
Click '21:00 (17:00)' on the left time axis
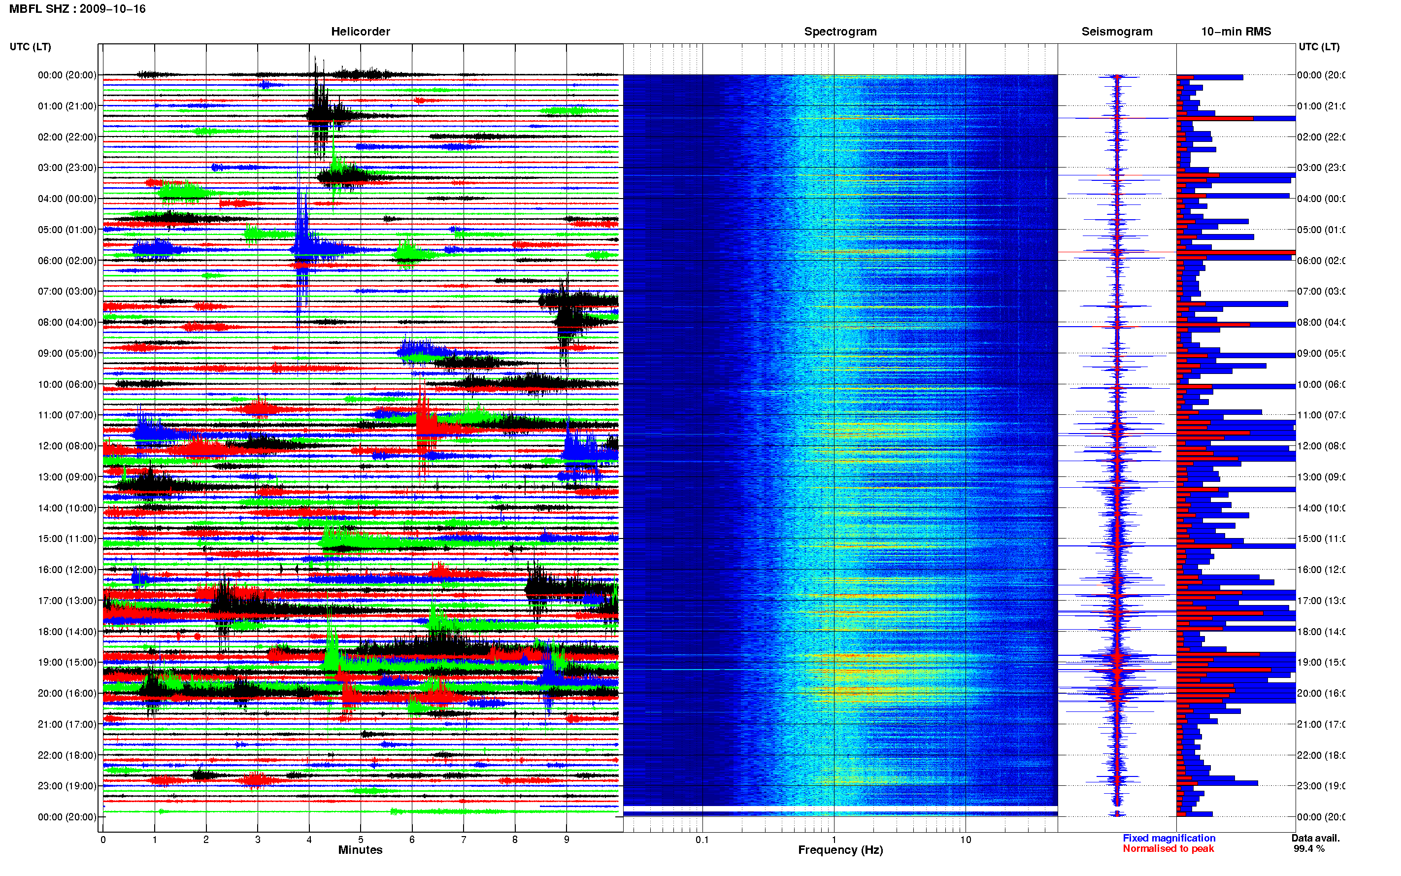pos(67,724)
